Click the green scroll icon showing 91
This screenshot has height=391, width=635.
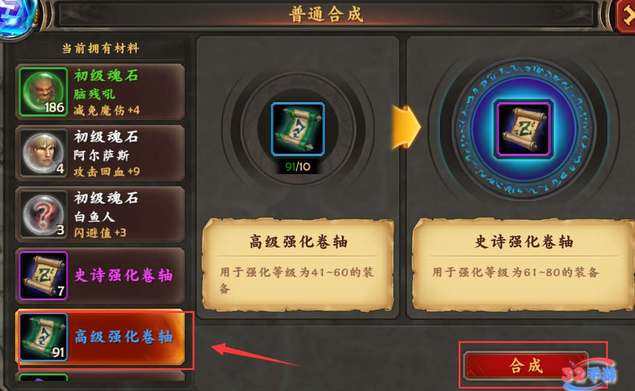[x=43, y=337]
